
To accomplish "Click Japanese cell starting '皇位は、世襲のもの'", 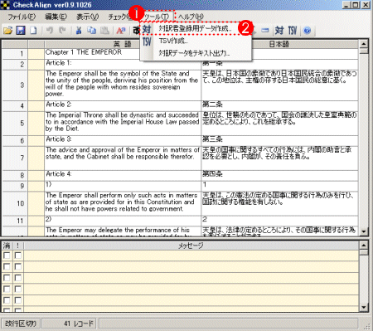I will click(279, 124).
